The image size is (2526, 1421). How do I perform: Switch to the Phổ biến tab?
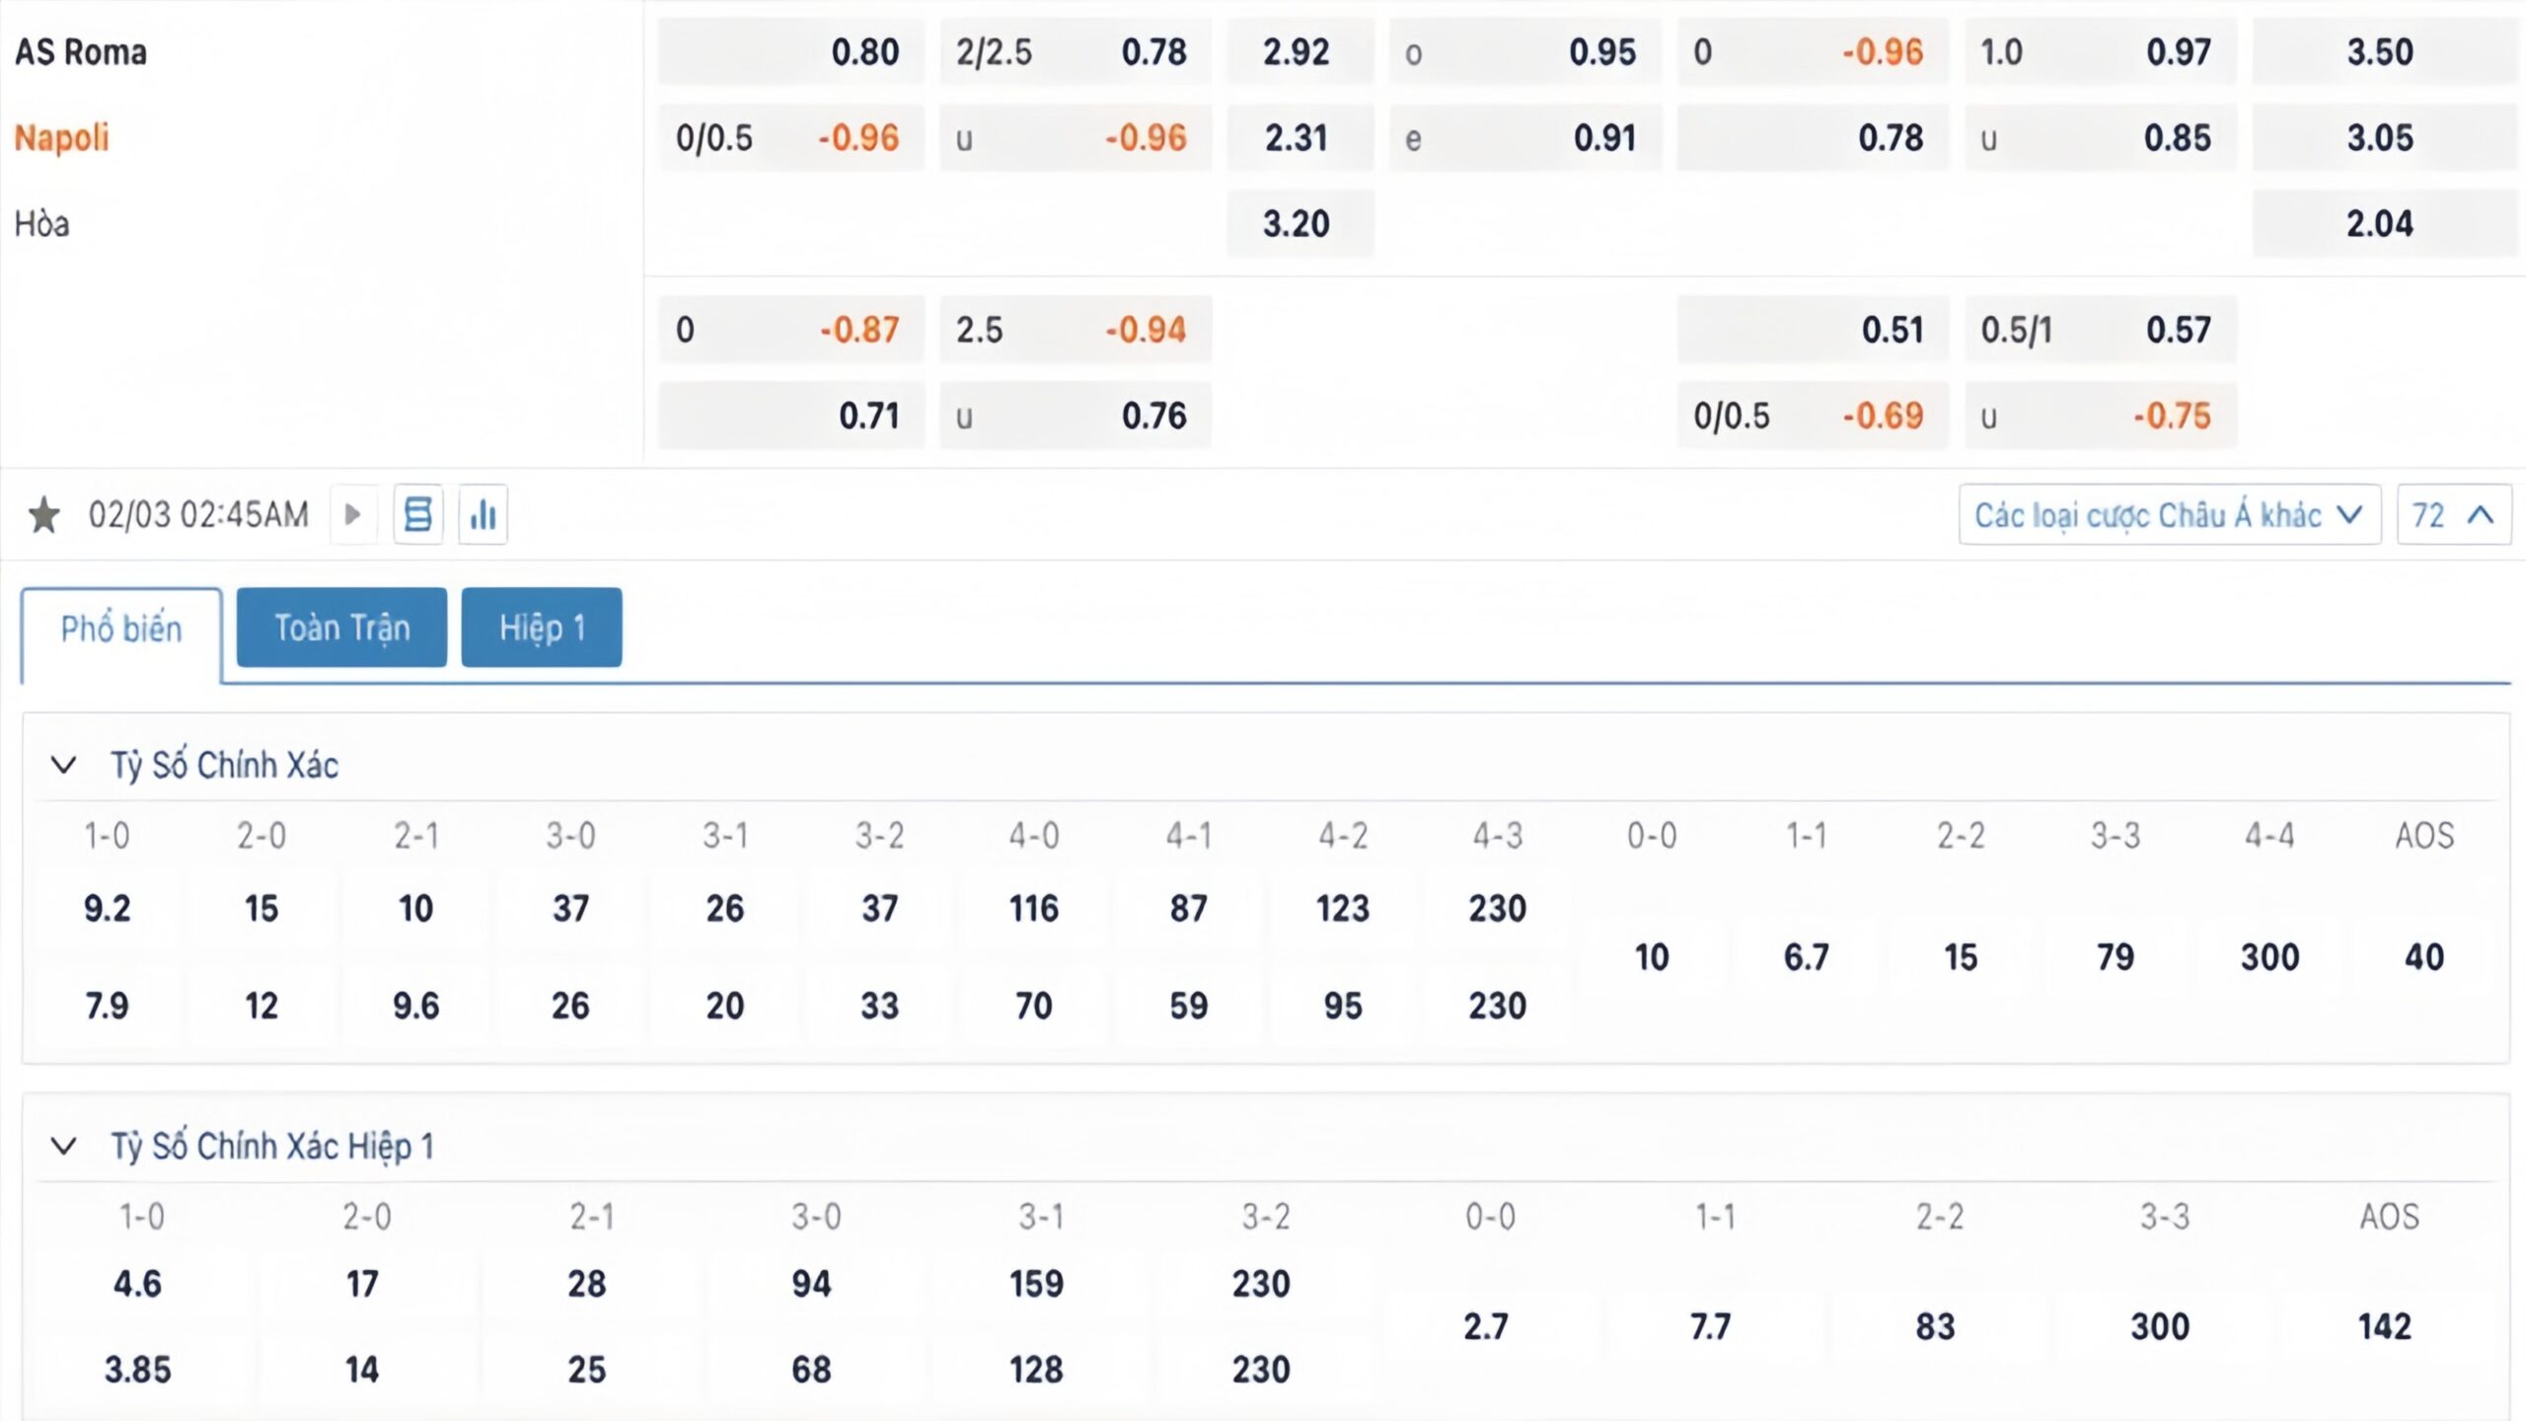[121, 630]
